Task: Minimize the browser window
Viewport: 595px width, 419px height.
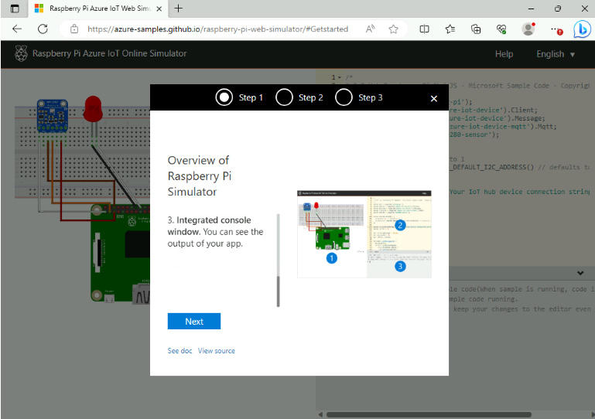Action: [531, 9]
